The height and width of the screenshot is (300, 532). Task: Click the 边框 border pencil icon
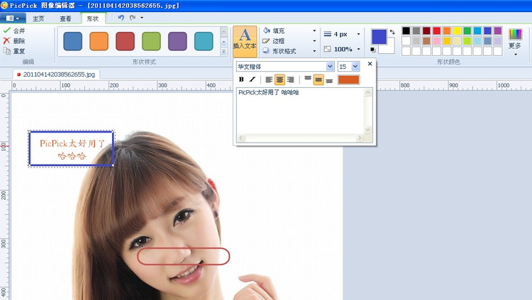tap(266, 40)
